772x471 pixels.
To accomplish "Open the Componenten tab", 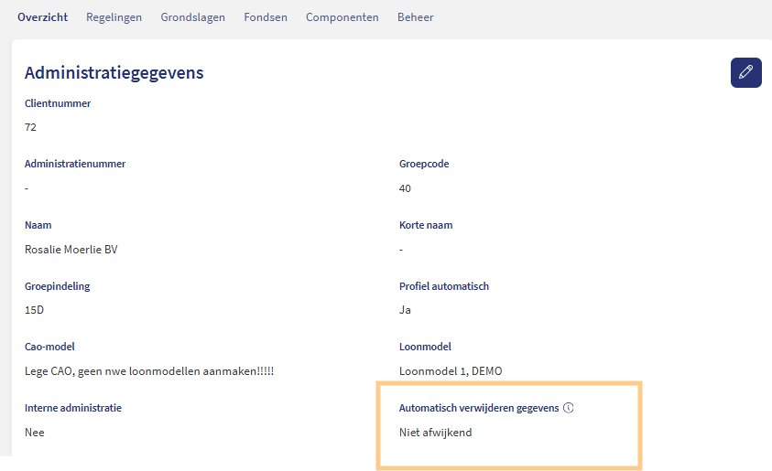I will pos(342,17).
